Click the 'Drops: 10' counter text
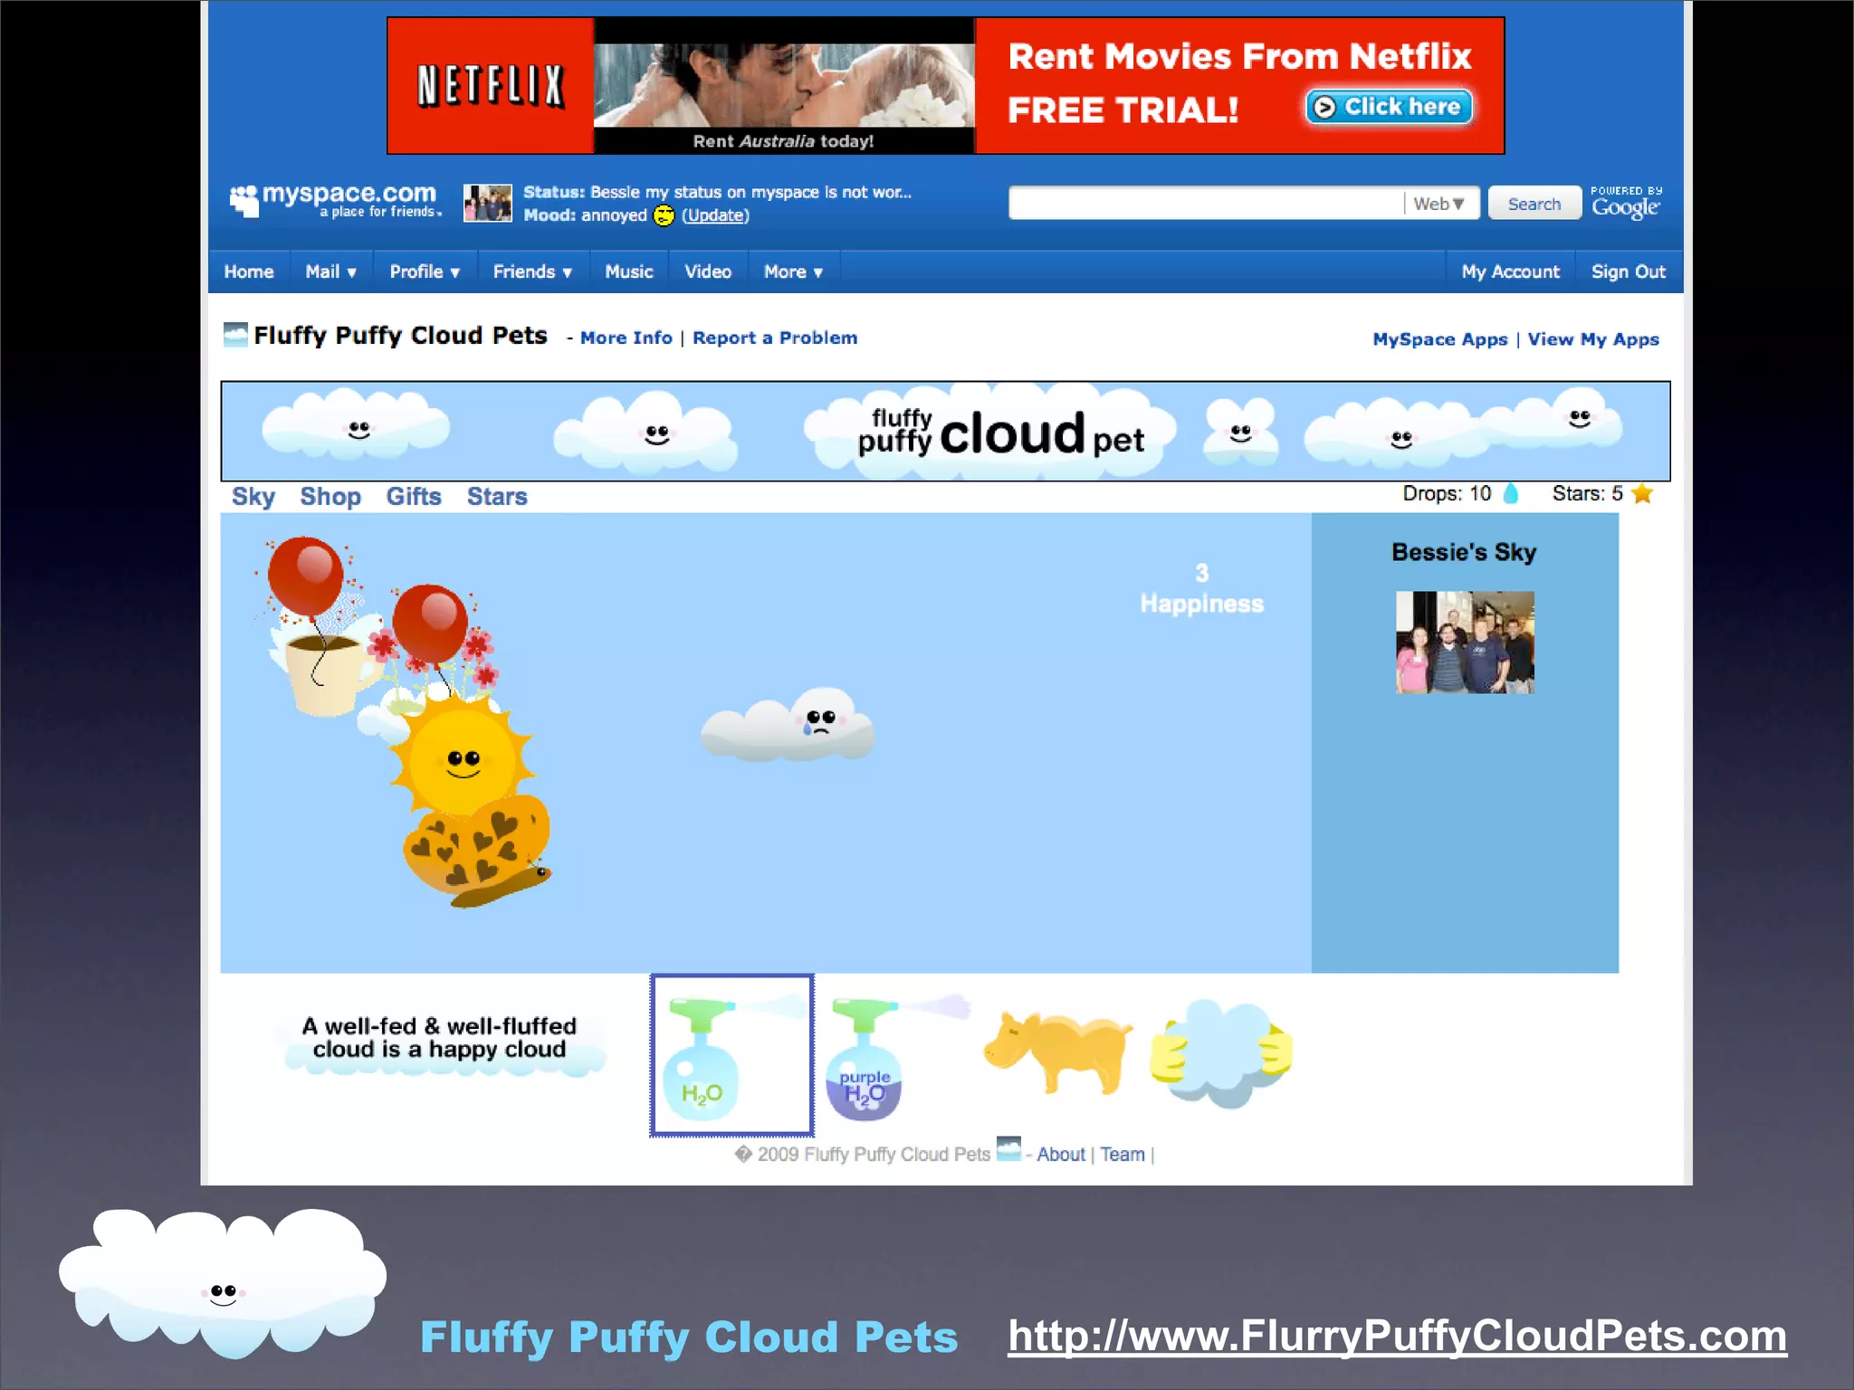The width and height of the screenshot is (1854, 1390). coord(1447,494)
